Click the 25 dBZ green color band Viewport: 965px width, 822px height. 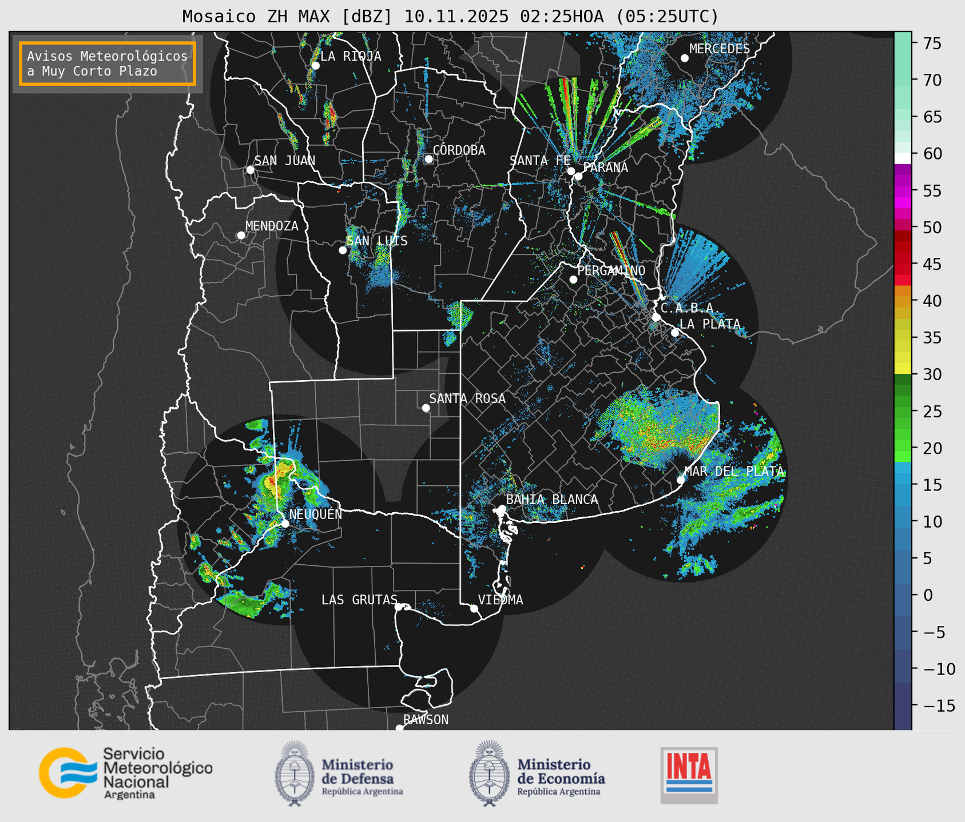coord(903,412)
